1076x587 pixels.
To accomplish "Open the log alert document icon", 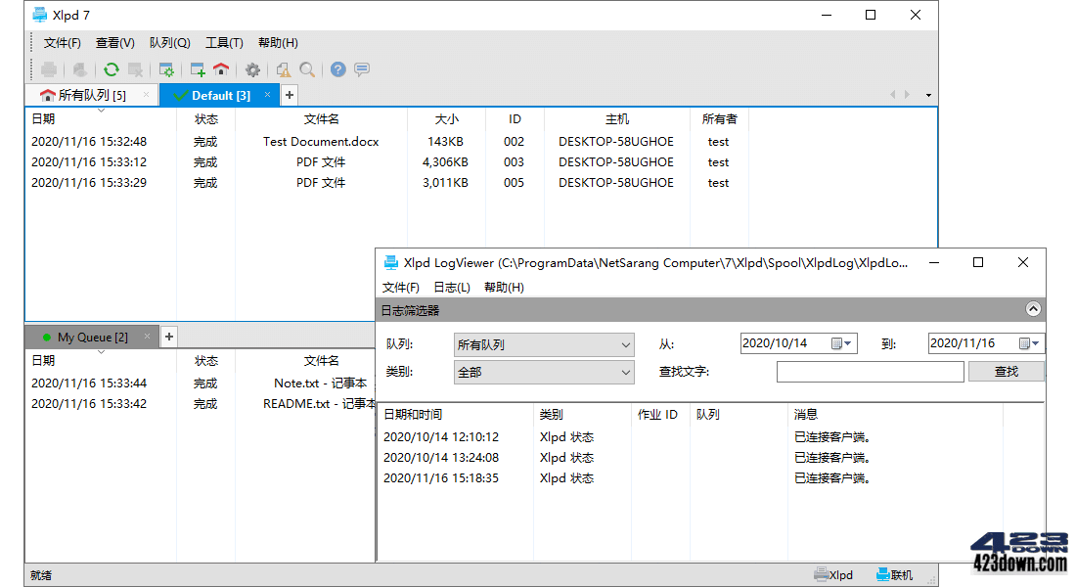I will point(283,69).
